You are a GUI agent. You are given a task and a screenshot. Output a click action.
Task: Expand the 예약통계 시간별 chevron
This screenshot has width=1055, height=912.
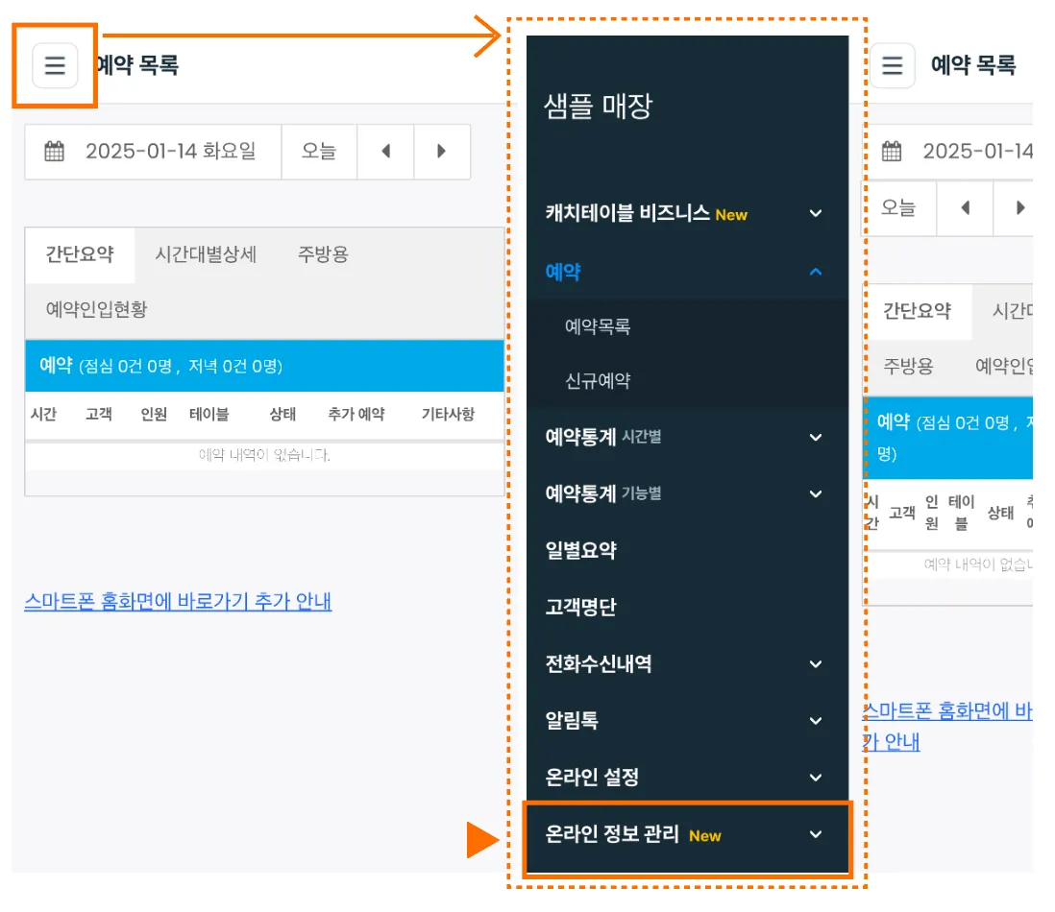[816, 438]
